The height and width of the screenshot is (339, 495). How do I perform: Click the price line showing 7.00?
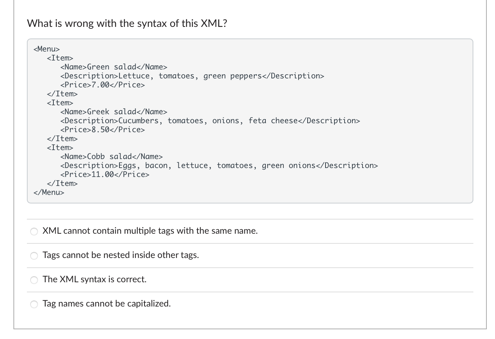coord(102,85)
